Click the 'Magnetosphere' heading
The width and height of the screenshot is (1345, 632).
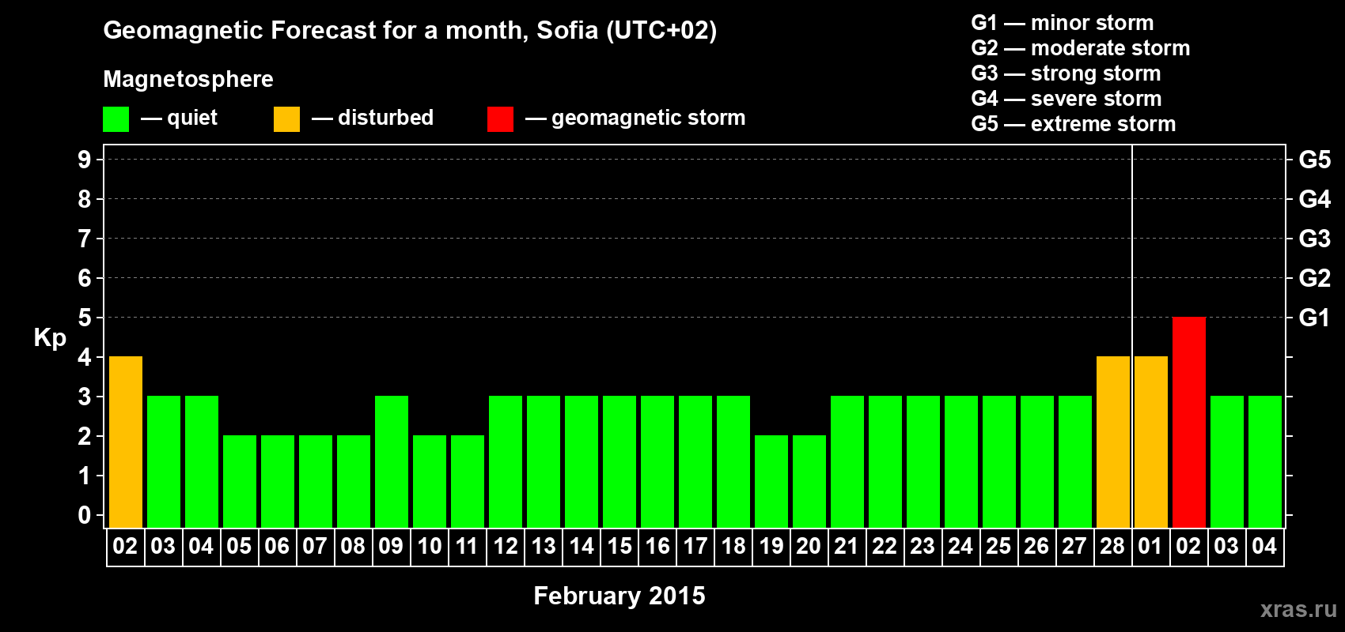(188, 79)
